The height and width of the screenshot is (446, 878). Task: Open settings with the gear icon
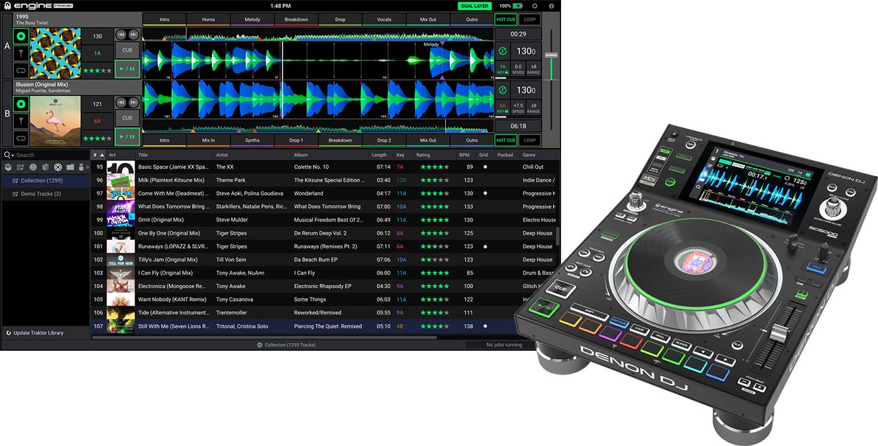(535, 5)
